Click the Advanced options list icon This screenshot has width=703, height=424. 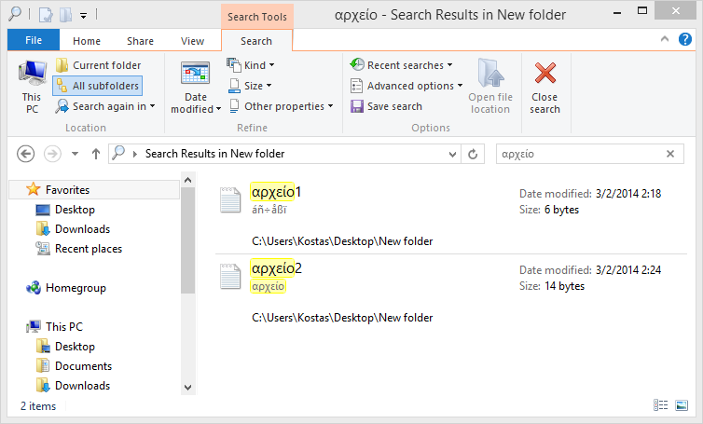356,86
